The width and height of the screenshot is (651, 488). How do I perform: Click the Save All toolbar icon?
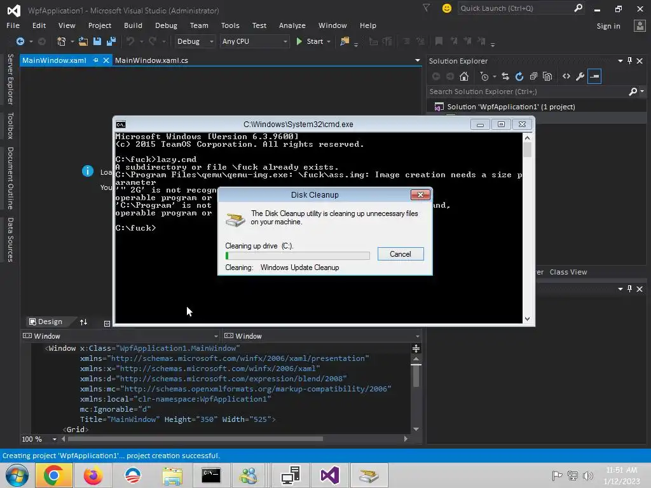coord(111,41)
